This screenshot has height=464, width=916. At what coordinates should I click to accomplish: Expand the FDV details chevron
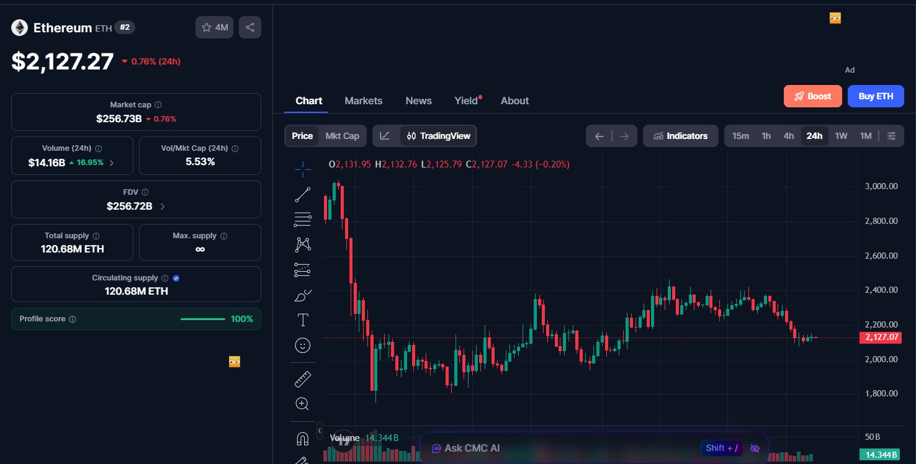163,206
